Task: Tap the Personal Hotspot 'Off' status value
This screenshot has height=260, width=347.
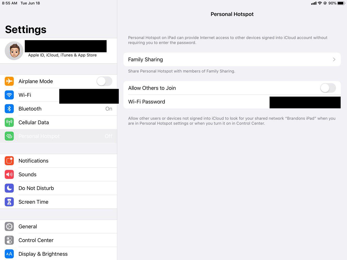Action: click(x=108, y=136)
